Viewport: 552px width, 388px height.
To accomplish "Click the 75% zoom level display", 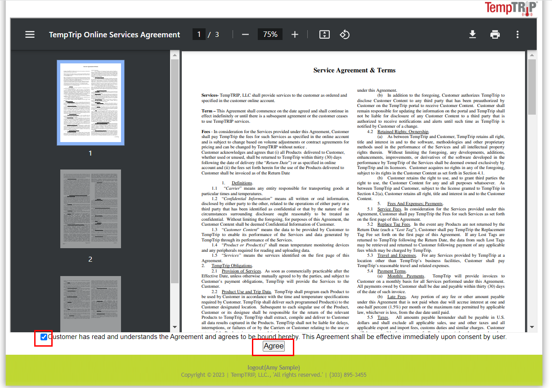I will coord(270,34).
